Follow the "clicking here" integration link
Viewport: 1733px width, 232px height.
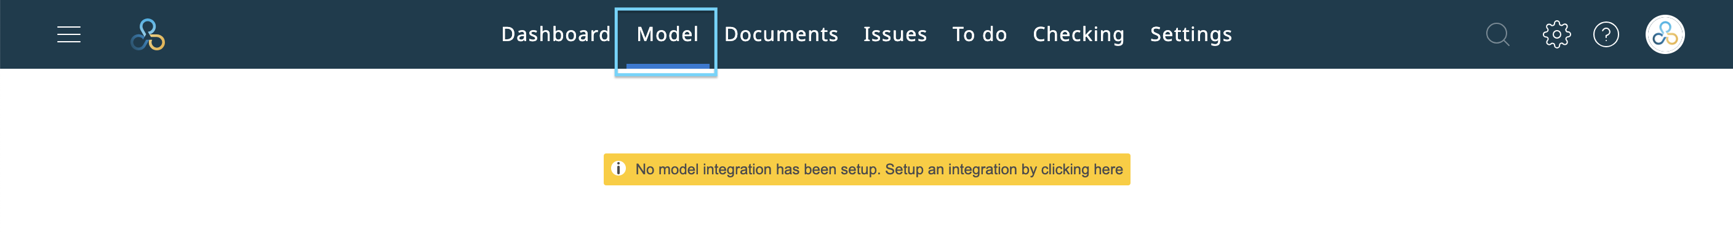(x=1082, y=169)
